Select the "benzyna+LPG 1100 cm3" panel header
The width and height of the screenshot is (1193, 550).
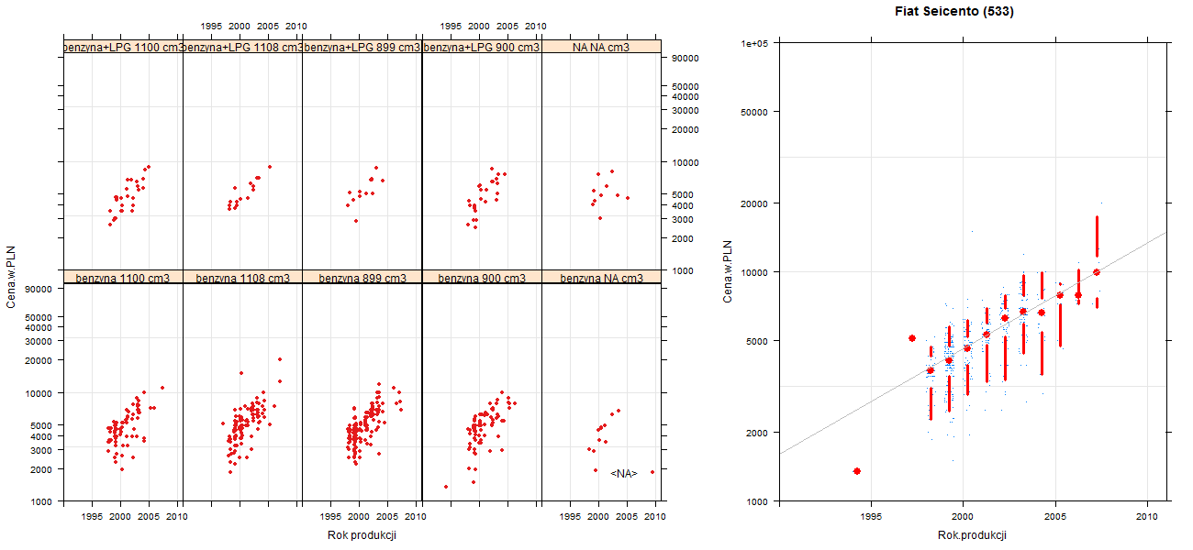click(123, 47)
